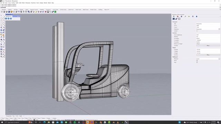Image resolution: width=221 pixels, height=124 pixels.
Task: Click the red X icon in toolbar
Action: pyautogui.click(x=45, y=12)
